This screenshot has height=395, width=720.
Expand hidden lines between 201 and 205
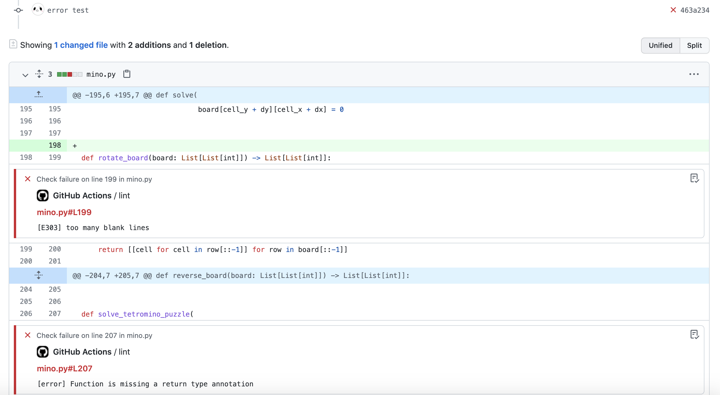pyautogui.click(x=38, y=275)
